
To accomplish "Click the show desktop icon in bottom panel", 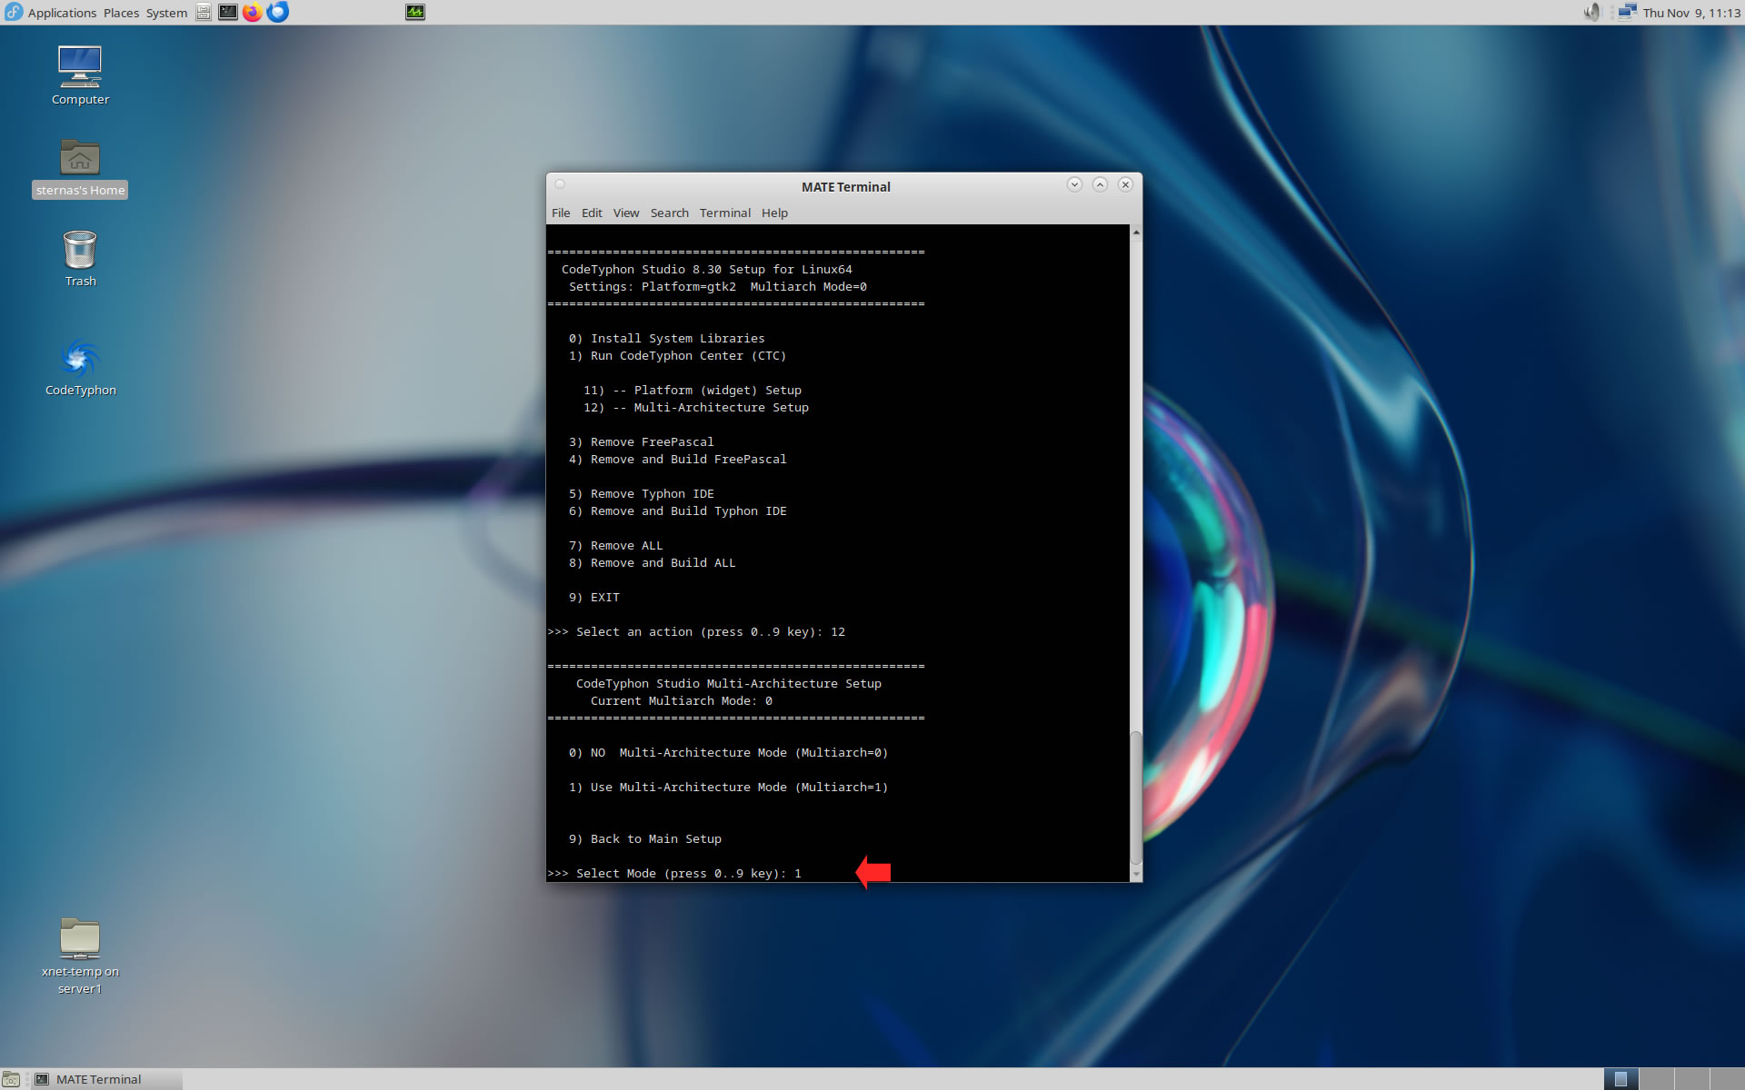I will point(11,1079).
